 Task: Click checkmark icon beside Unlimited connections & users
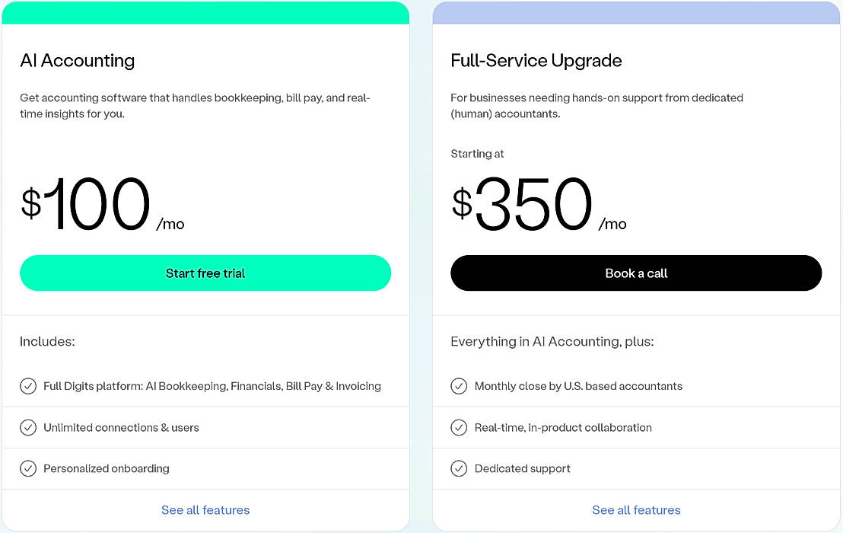point(28,427)
